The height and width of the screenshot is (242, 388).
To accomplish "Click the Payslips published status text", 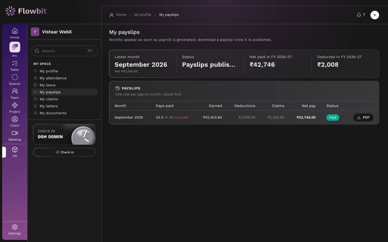I will click(x=209, y=65).
